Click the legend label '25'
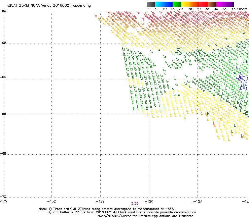The width and height of the screenshot is (249, 218). (190, 9)
